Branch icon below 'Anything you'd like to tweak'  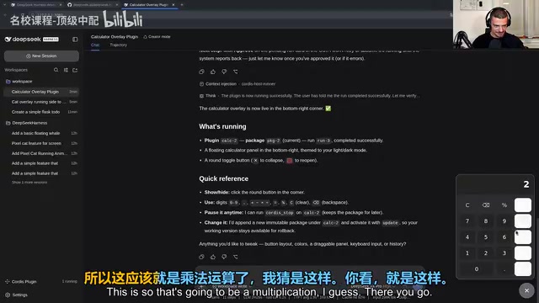click(236, 257)
